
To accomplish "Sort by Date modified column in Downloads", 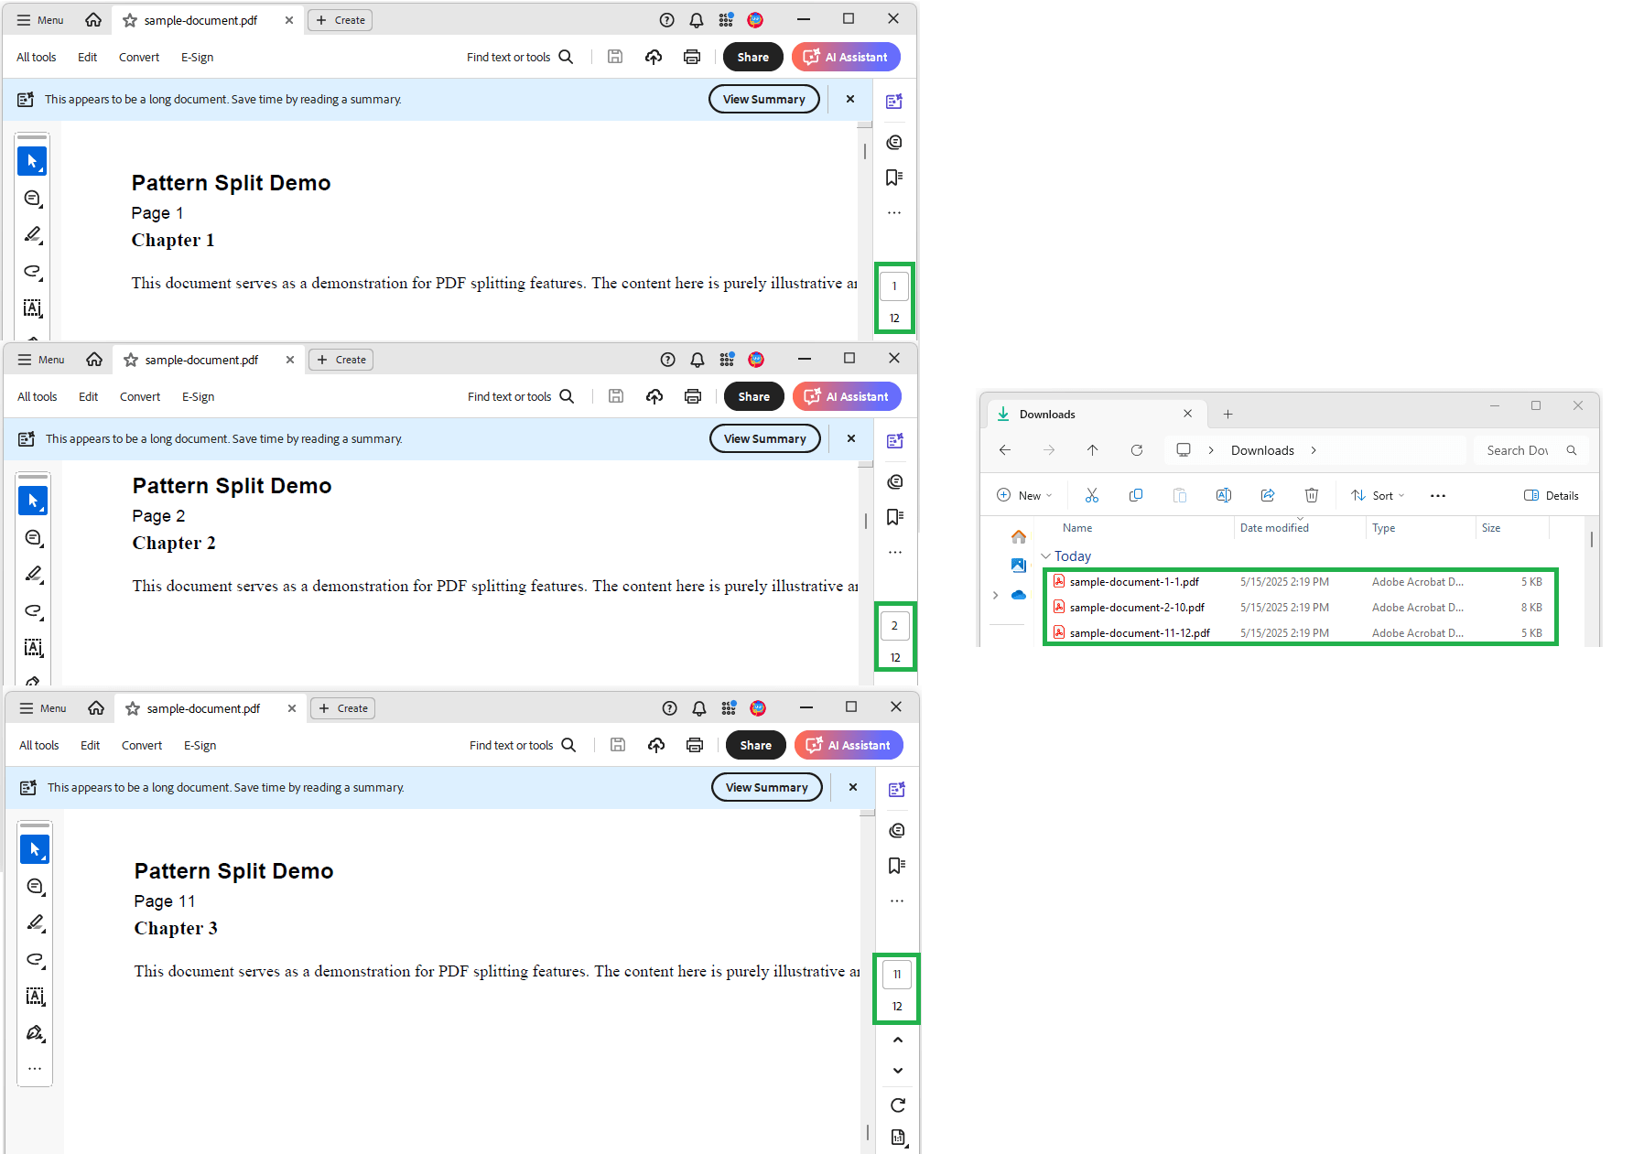I will 1274,528.
